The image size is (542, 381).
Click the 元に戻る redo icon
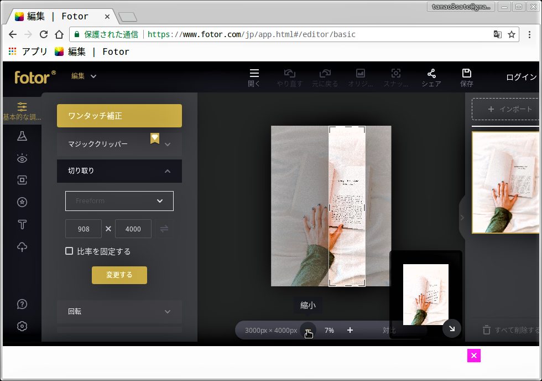tap(325, 73)
